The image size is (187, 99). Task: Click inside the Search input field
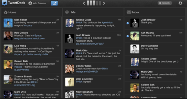(x=165, y=3)
